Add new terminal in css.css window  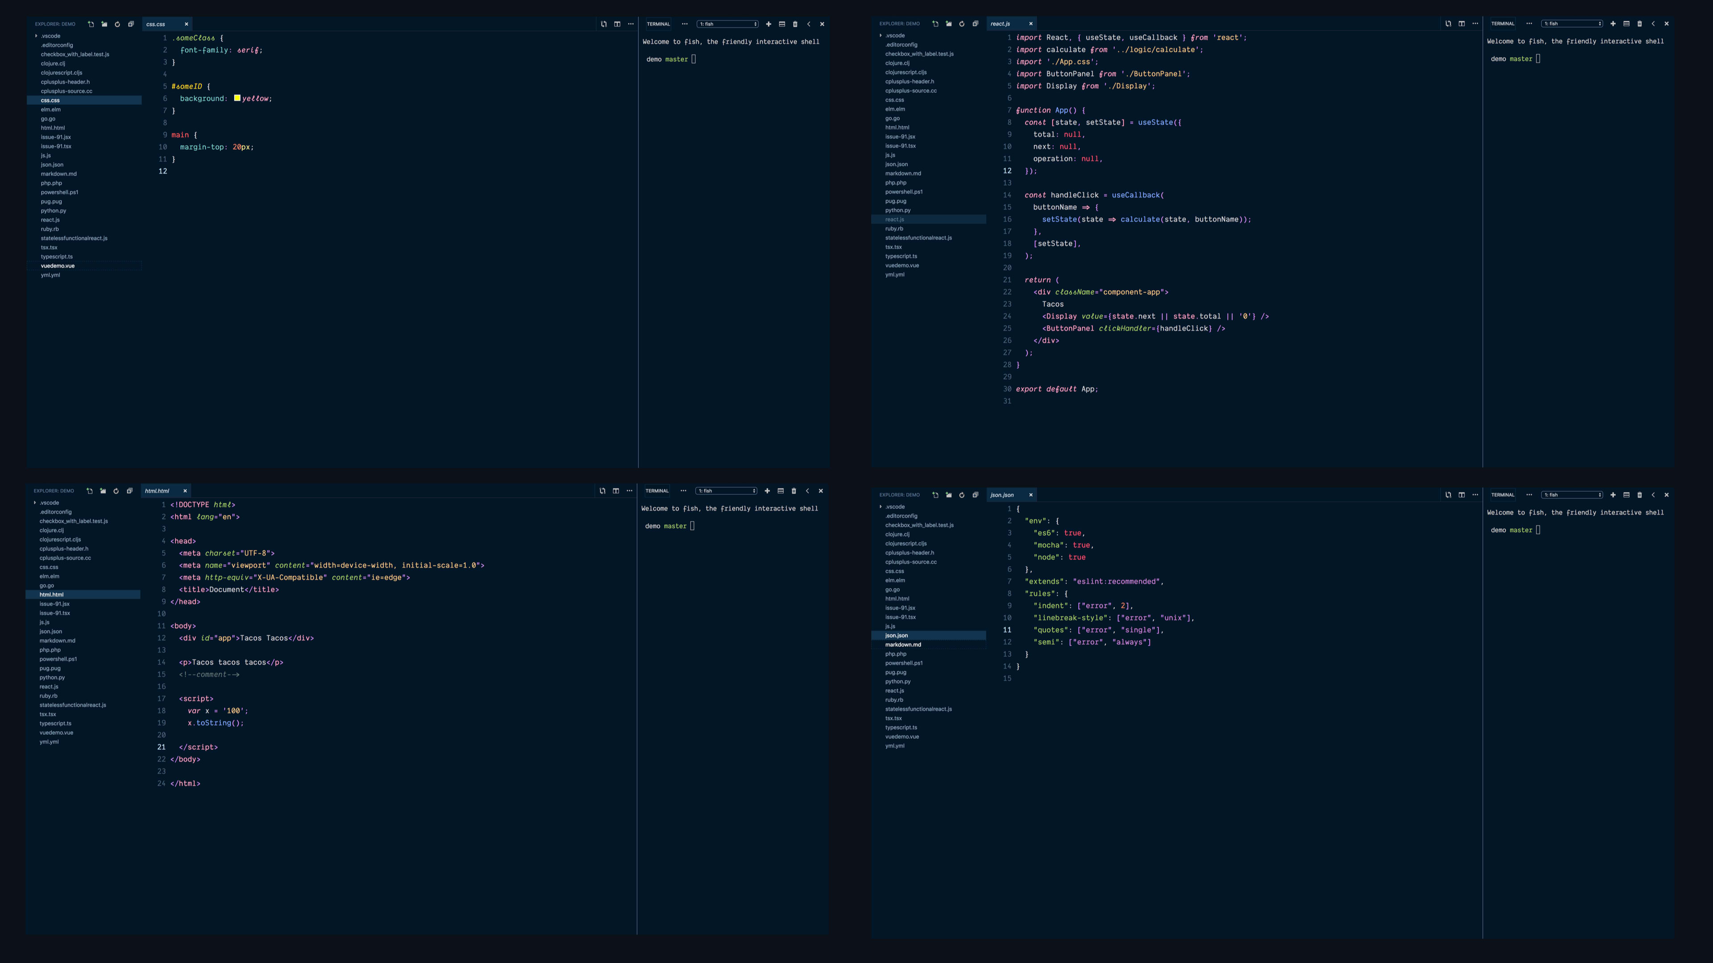[x=769, y=24]
